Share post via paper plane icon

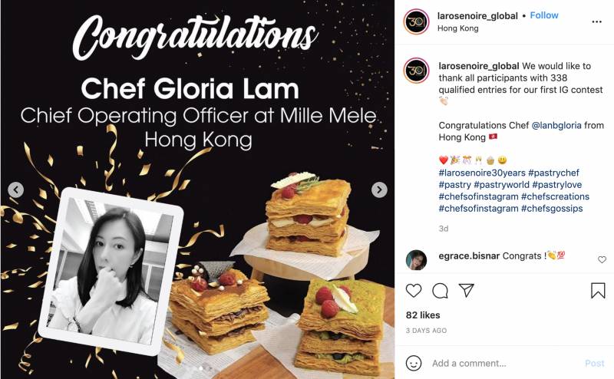[466, 291]
